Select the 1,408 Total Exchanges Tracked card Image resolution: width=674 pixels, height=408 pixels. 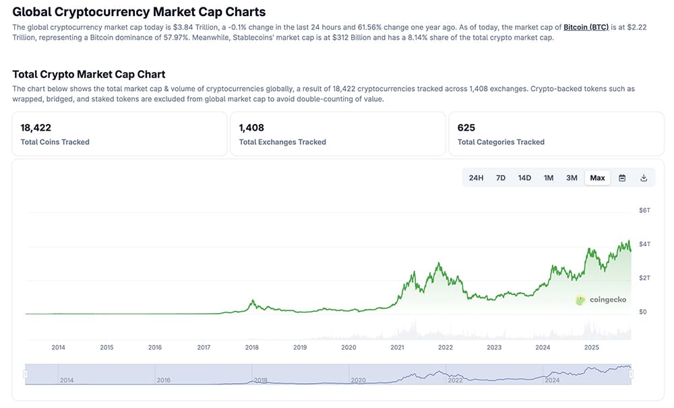pyautogui.click(x=337, y=133)
